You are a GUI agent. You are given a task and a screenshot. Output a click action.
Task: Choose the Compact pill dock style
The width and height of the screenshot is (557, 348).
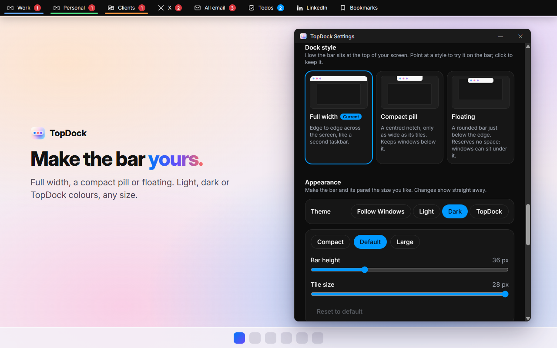click(409, 117)
